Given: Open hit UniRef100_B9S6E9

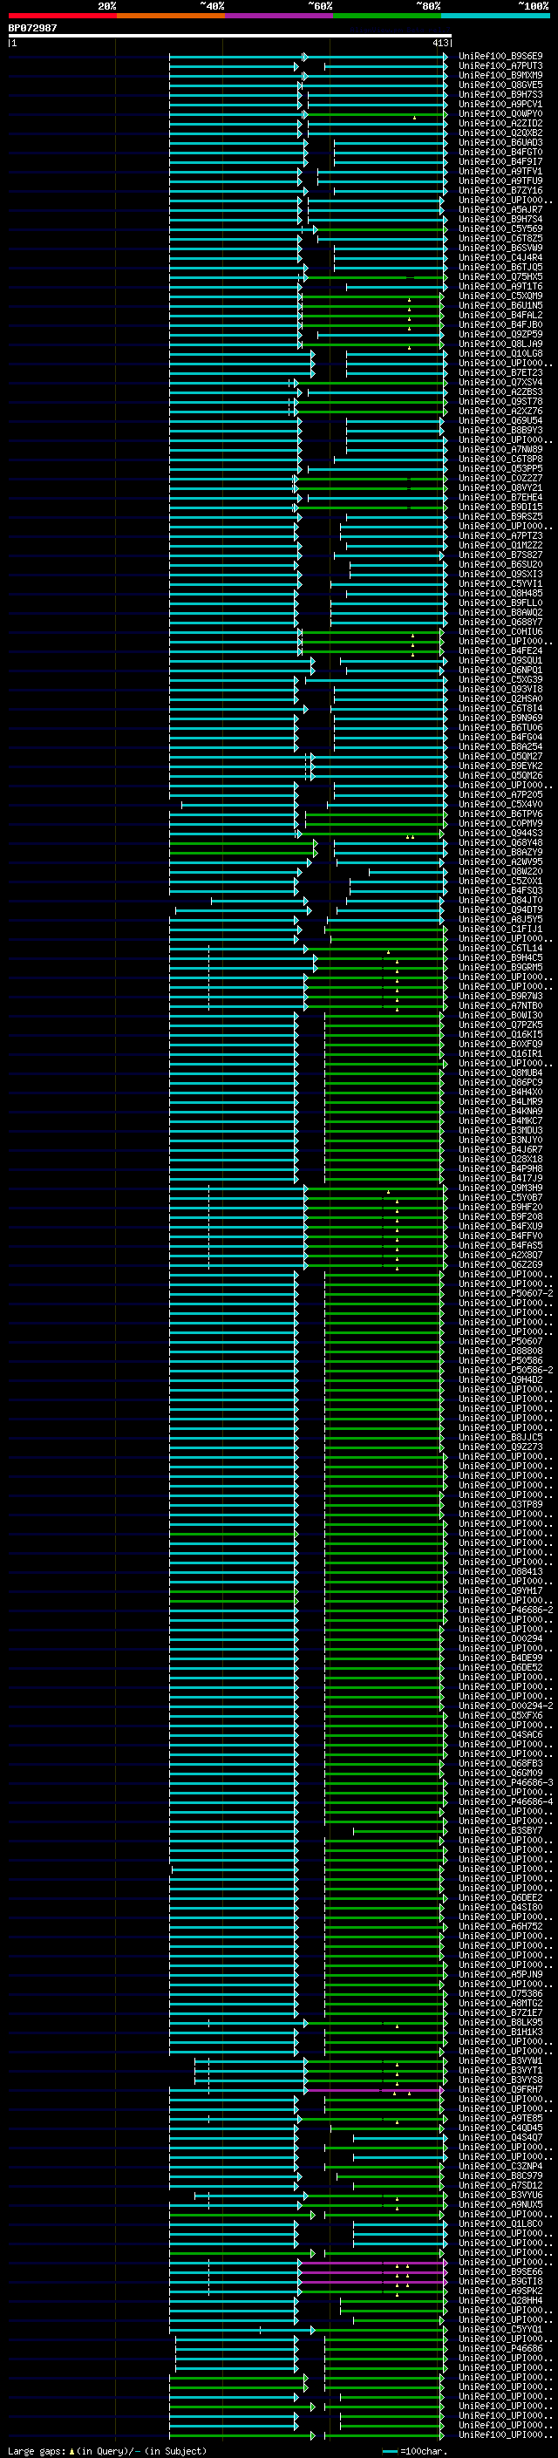Looking at the screenshot, I should [x=500, y=57].
